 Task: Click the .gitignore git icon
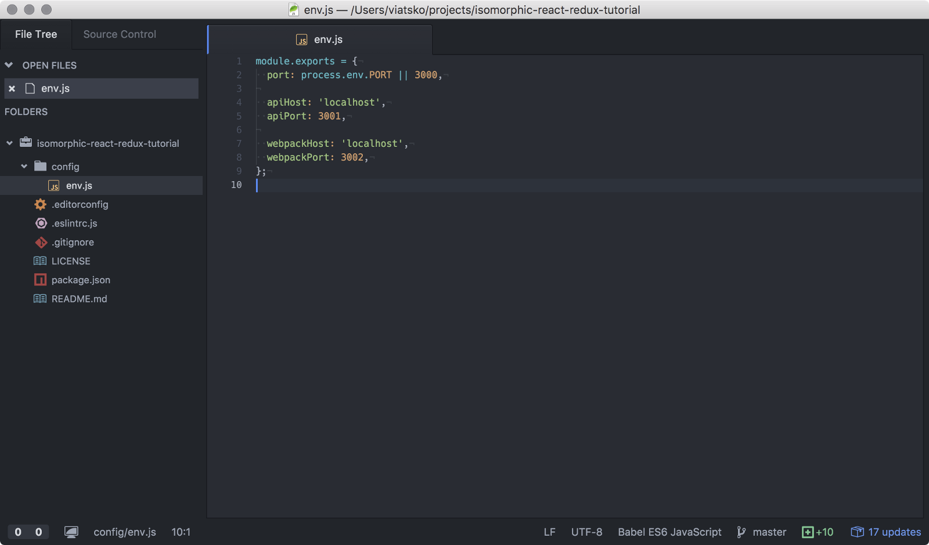pyautogui.click(x=41, y=242)
